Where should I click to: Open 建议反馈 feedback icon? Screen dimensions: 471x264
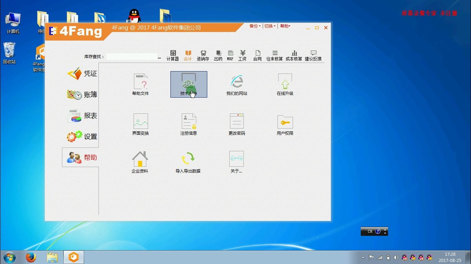313,55
